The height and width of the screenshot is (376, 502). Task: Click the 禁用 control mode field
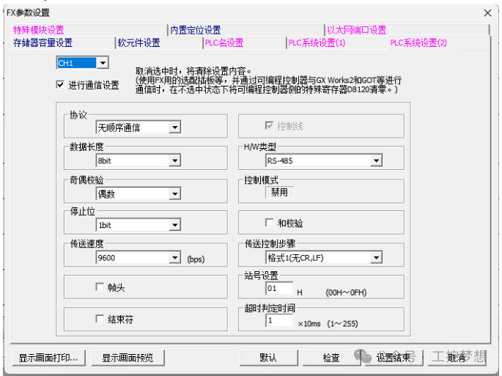click(279, 192)
